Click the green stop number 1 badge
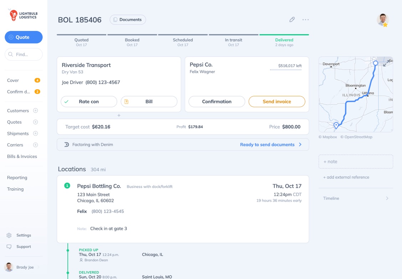Screen dimensions: 402x279 (x=67, y=186)
